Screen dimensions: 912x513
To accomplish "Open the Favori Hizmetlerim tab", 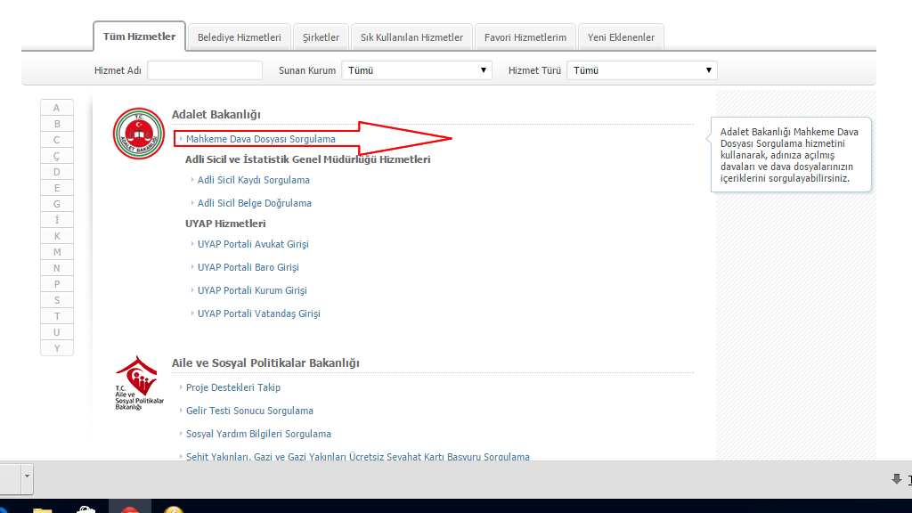I will click(x=525, y=37).
